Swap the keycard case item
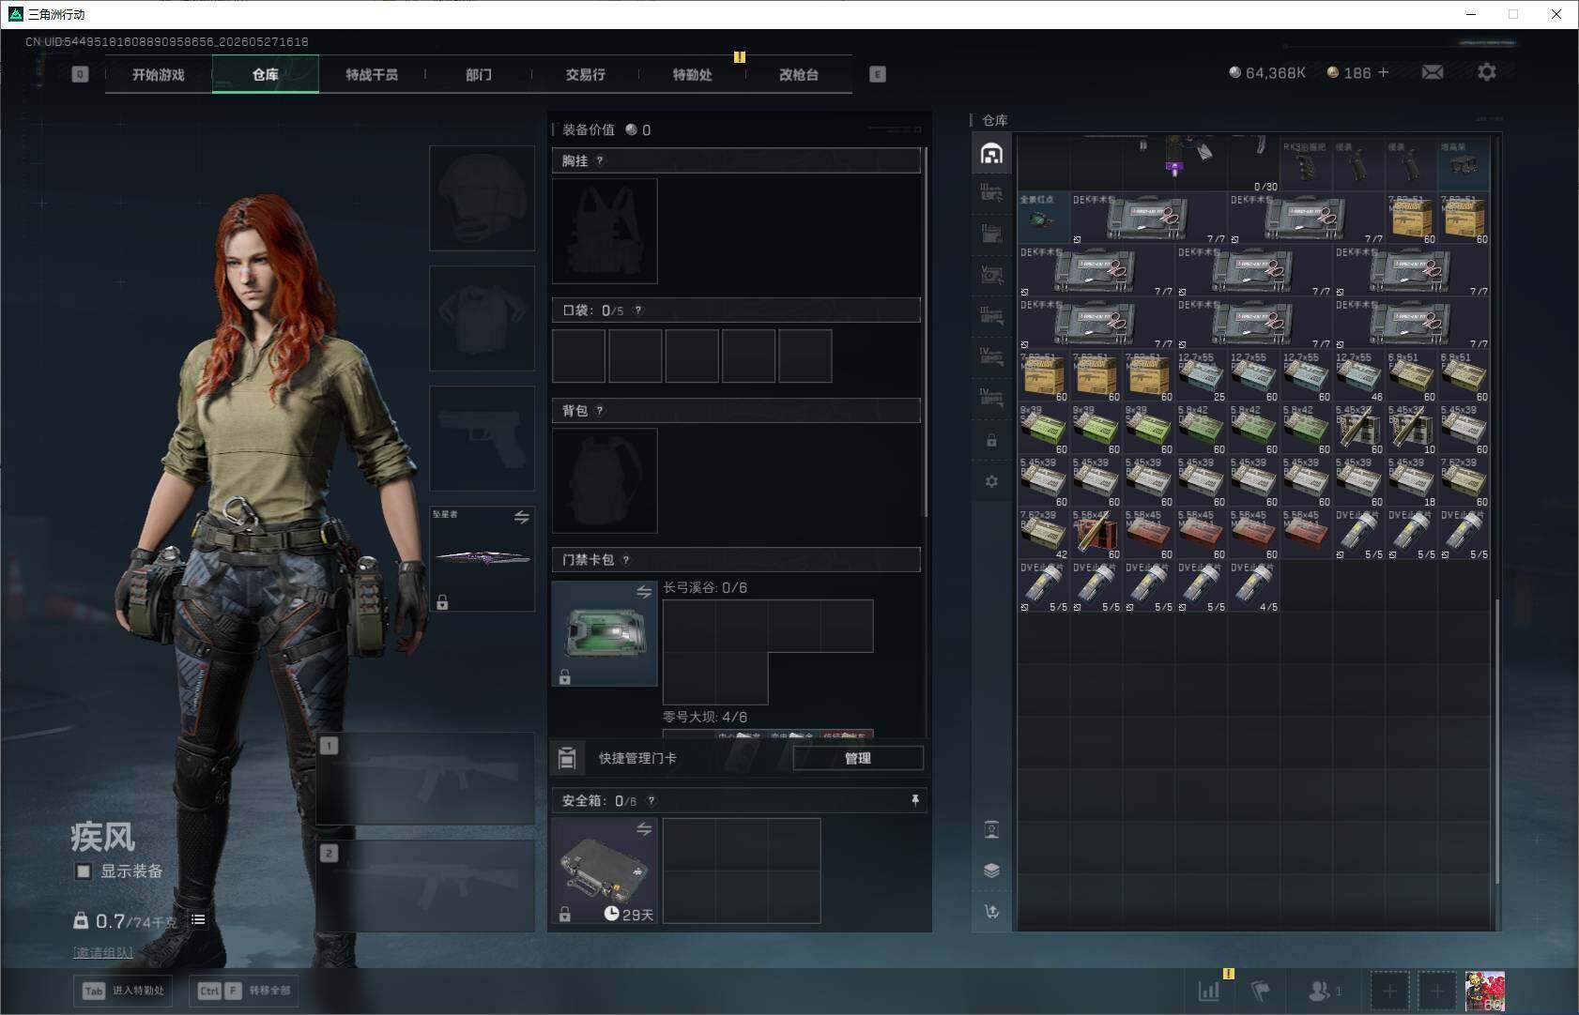The width and height of the screenshot is (1579, 1015). tap(644, 592)
